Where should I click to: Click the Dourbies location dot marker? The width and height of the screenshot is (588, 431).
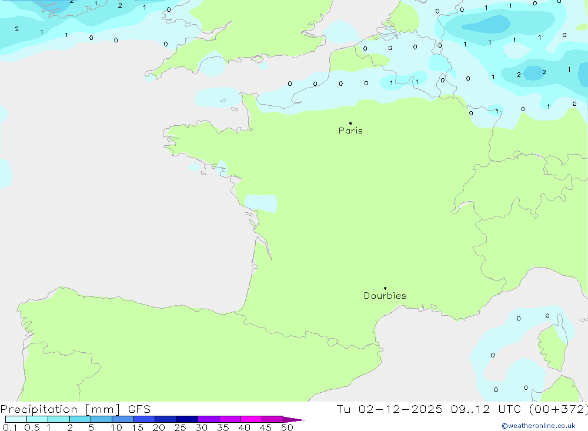(385, 288)
